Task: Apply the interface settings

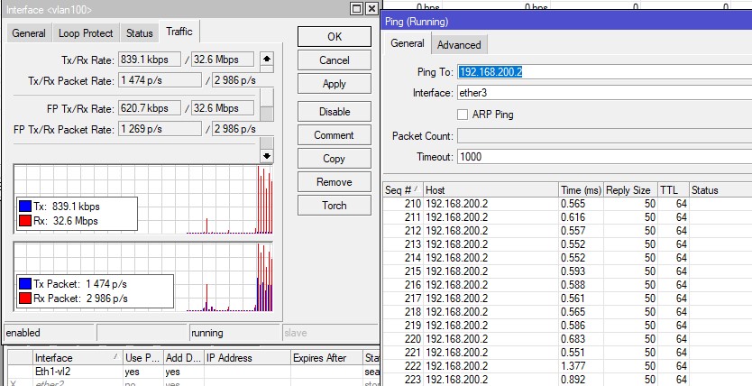Action: pos(335,84)
